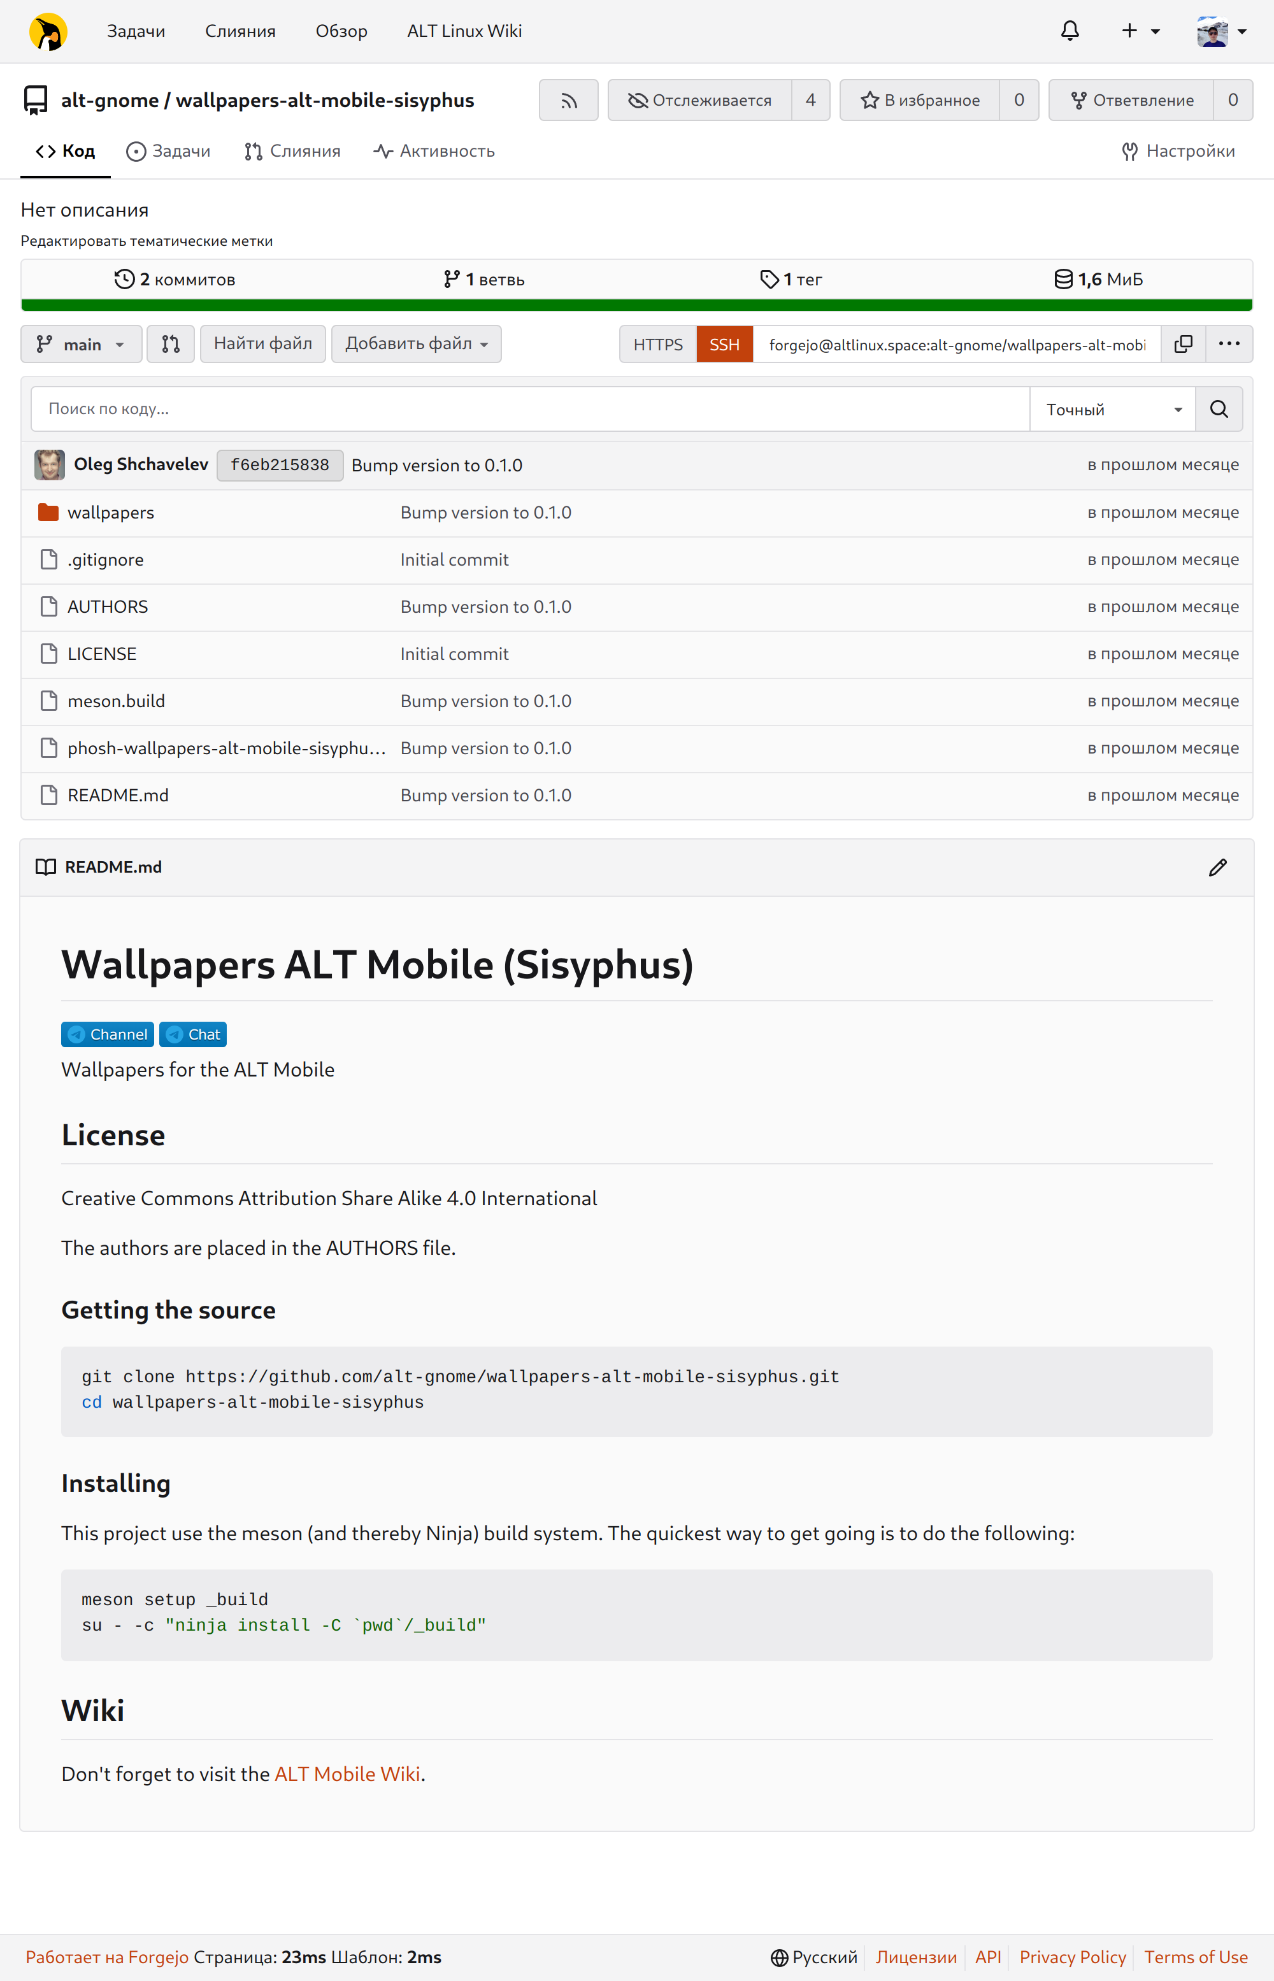Switch clone protocol to HTTPS
The height and width of the screenshot is (1981, 1274).
(657, 344)
